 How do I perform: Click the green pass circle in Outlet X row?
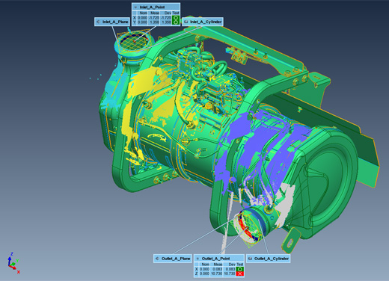[240, 269]
